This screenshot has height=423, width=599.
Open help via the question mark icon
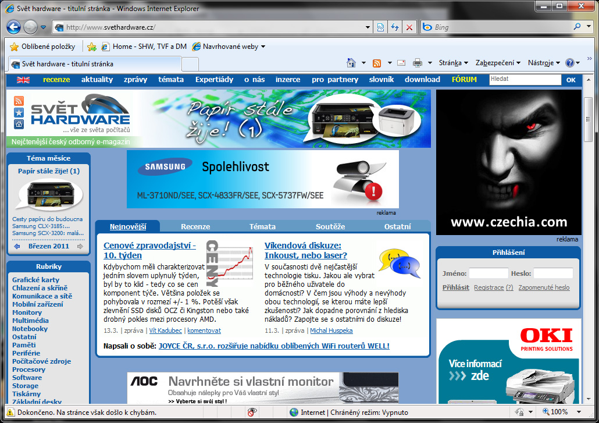570,62
